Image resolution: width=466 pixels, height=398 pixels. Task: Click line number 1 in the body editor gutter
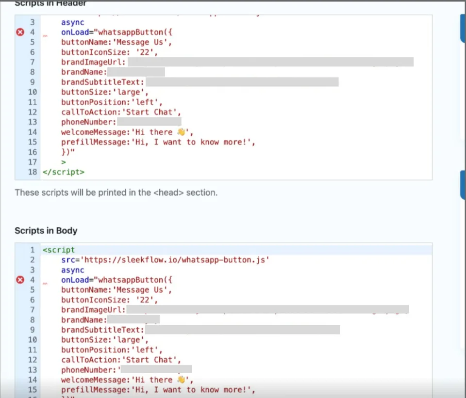click(32, 250)
